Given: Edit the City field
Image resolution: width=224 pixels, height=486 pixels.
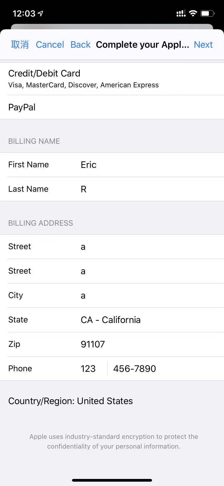Looking at the screenshot, I should 122,295.
